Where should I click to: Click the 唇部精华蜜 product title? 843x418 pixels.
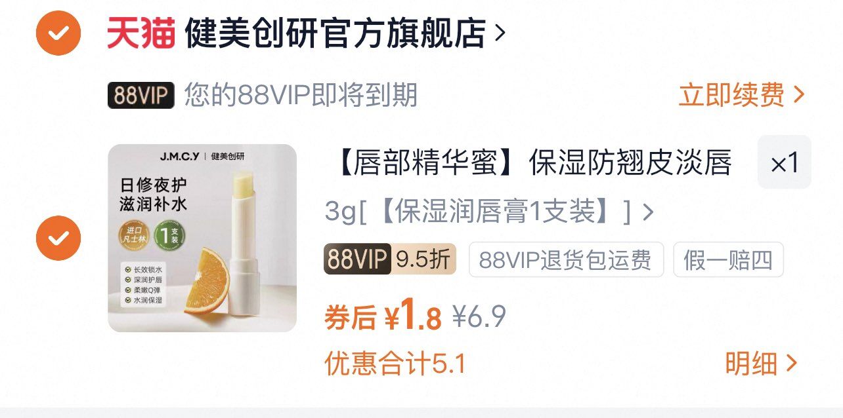[529, 162]
